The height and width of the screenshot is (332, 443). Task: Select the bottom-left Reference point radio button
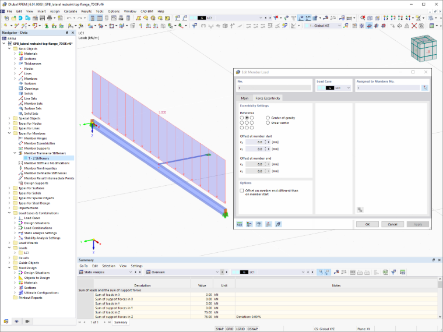pyautogui.click(x=242, y=128)
